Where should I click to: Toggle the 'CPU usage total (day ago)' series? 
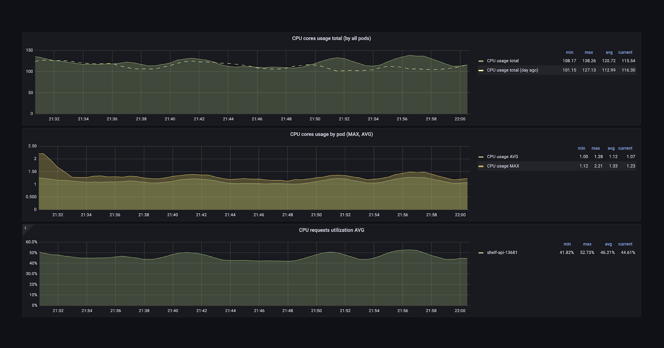click(x=512, y=70)
